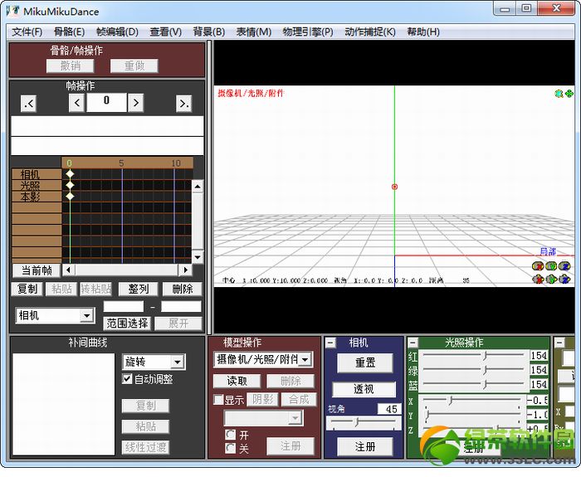Open the 背景(B) menu
Image resolution: width=581 pixels, height=477 pixels.
209,32
